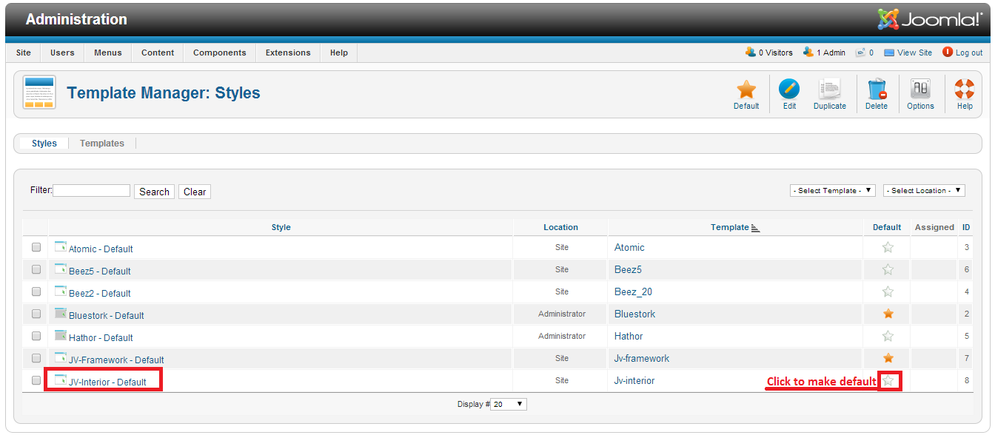Open the Help menu
This screenshot has width=995, height=435.
339,53
